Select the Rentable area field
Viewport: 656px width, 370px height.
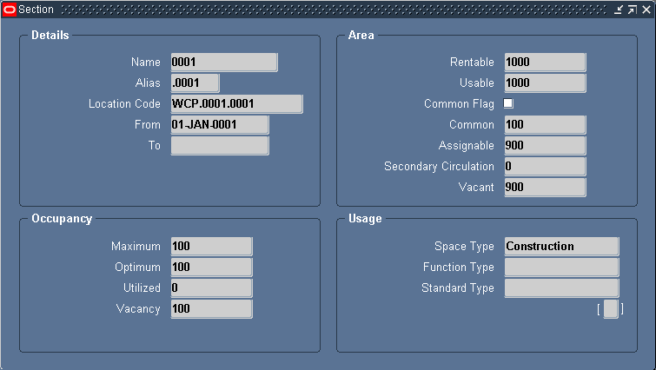(545, 63)
